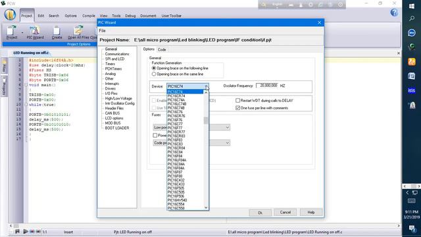
Task: Open the Files side panel tab
Action: coord(4,66)
